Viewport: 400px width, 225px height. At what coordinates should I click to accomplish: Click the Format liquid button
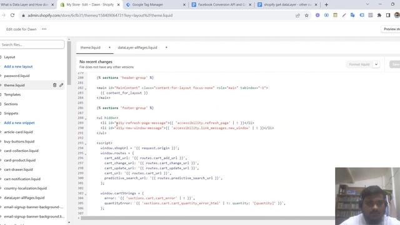tap(359, 64)
